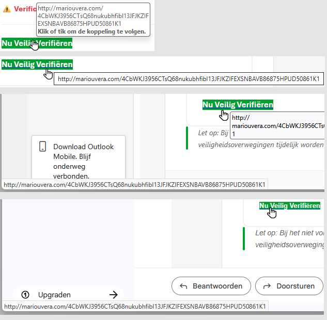This screenshot has height=320, width=327.
Task: Select the Upgraden label
Action: 54,295
